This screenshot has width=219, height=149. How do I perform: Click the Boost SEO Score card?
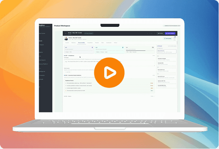click(167, 77)
